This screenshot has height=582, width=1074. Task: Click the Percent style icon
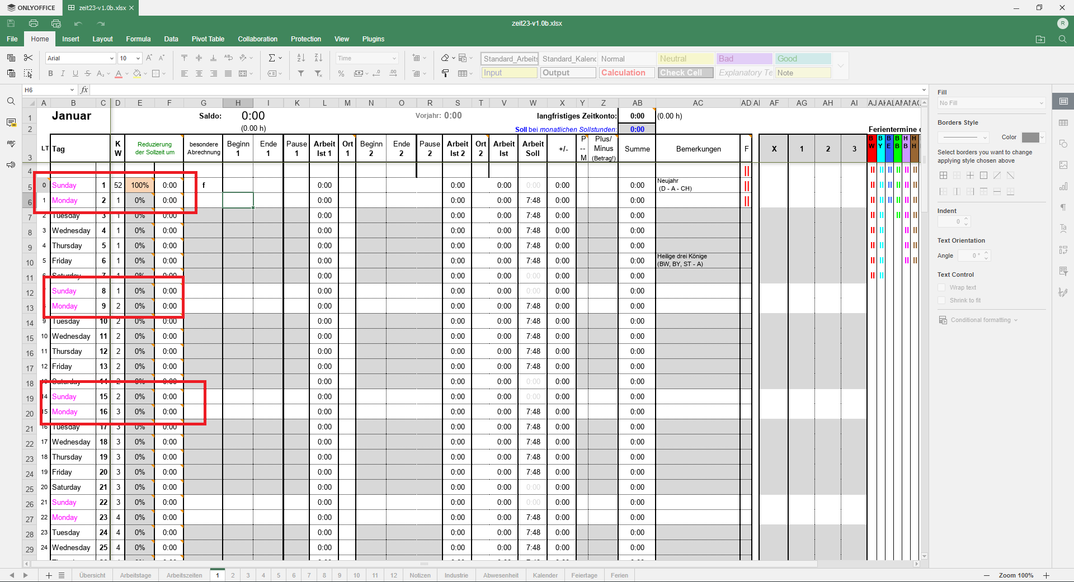tap(341, 73)
